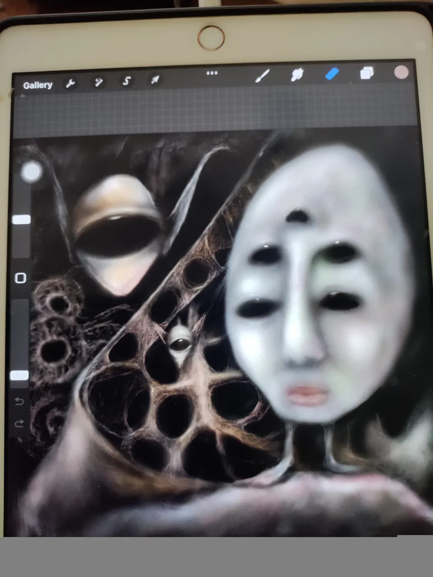The height and width of the screenshot is (577, 433).
Task: Open the Layers panel
Action: click(367, 73)
